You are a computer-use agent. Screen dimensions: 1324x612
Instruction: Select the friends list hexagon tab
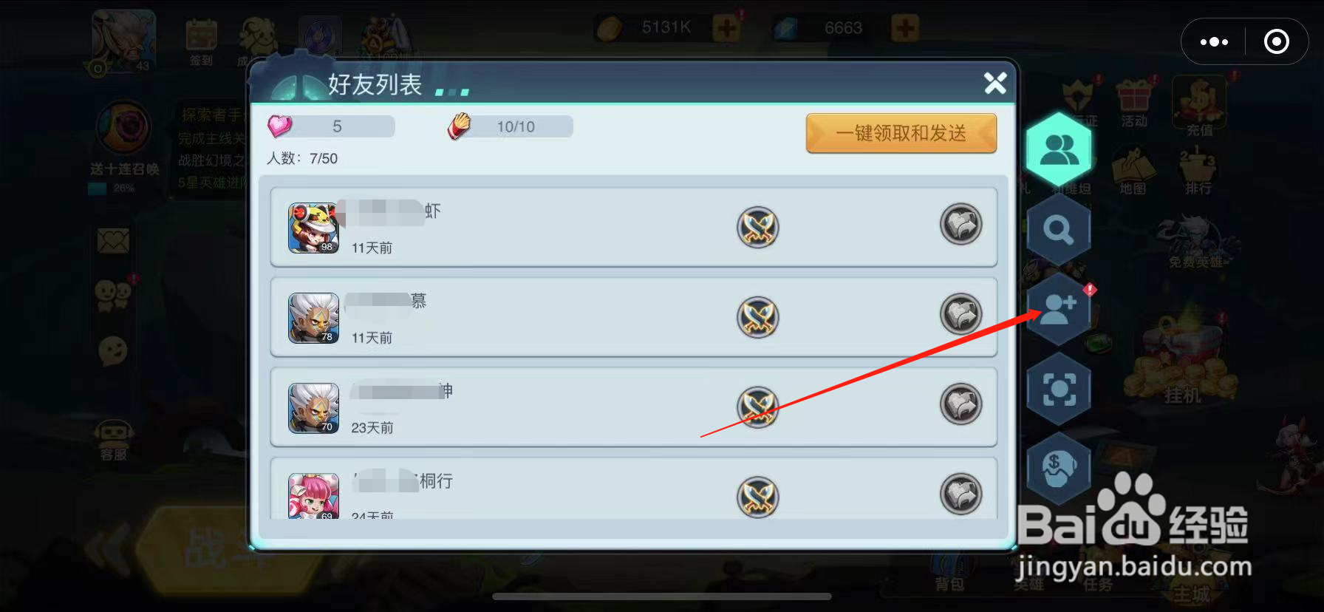pos(1058,150)
